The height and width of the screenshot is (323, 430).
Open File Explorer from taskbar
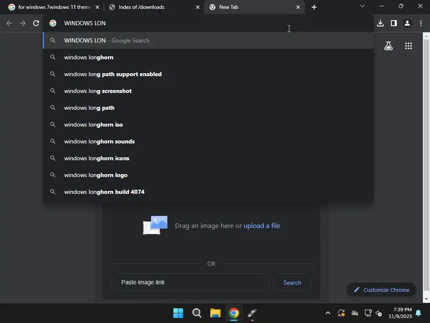click(215, 313)
